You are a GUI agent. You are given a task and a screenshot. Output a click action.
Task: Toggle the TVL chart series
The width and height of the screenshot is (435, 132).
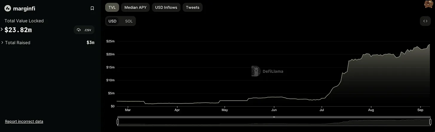(x=112, y=7)
